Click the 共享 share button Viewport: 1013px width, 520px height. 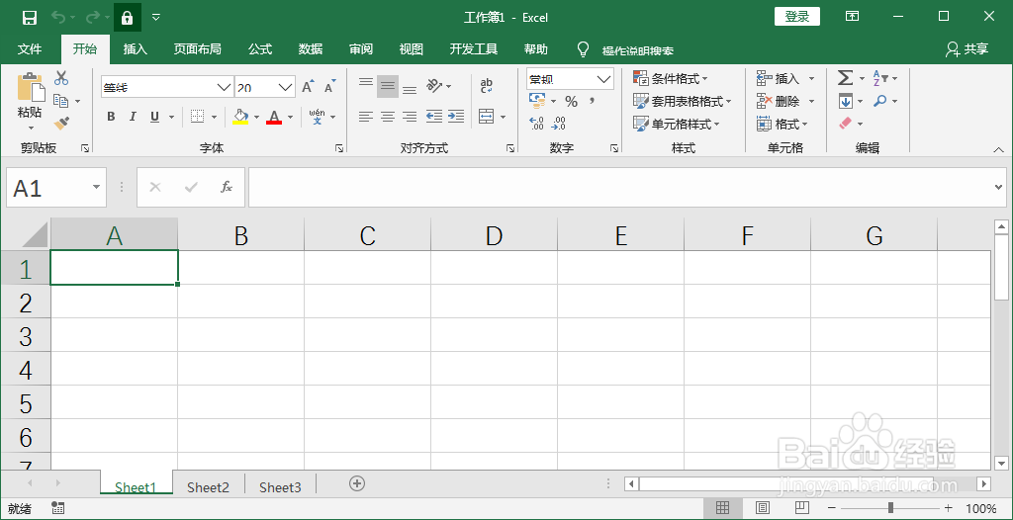[x=967, y=49]
